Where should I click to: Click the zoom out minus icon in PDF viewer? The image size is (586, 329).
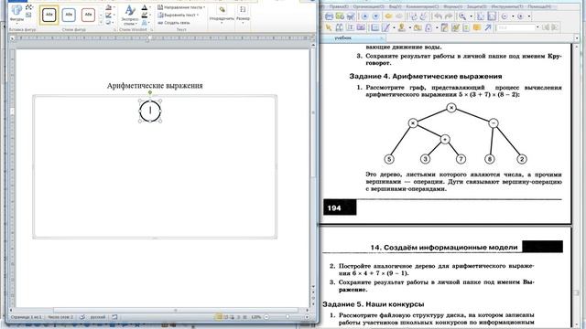point(505,16)
